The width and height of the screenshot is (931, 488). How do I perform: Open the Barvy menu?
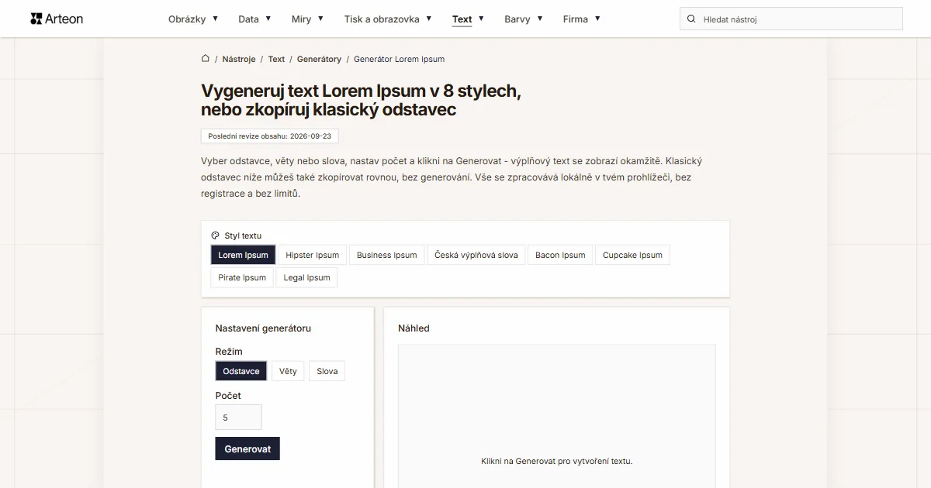coord(517,19)
